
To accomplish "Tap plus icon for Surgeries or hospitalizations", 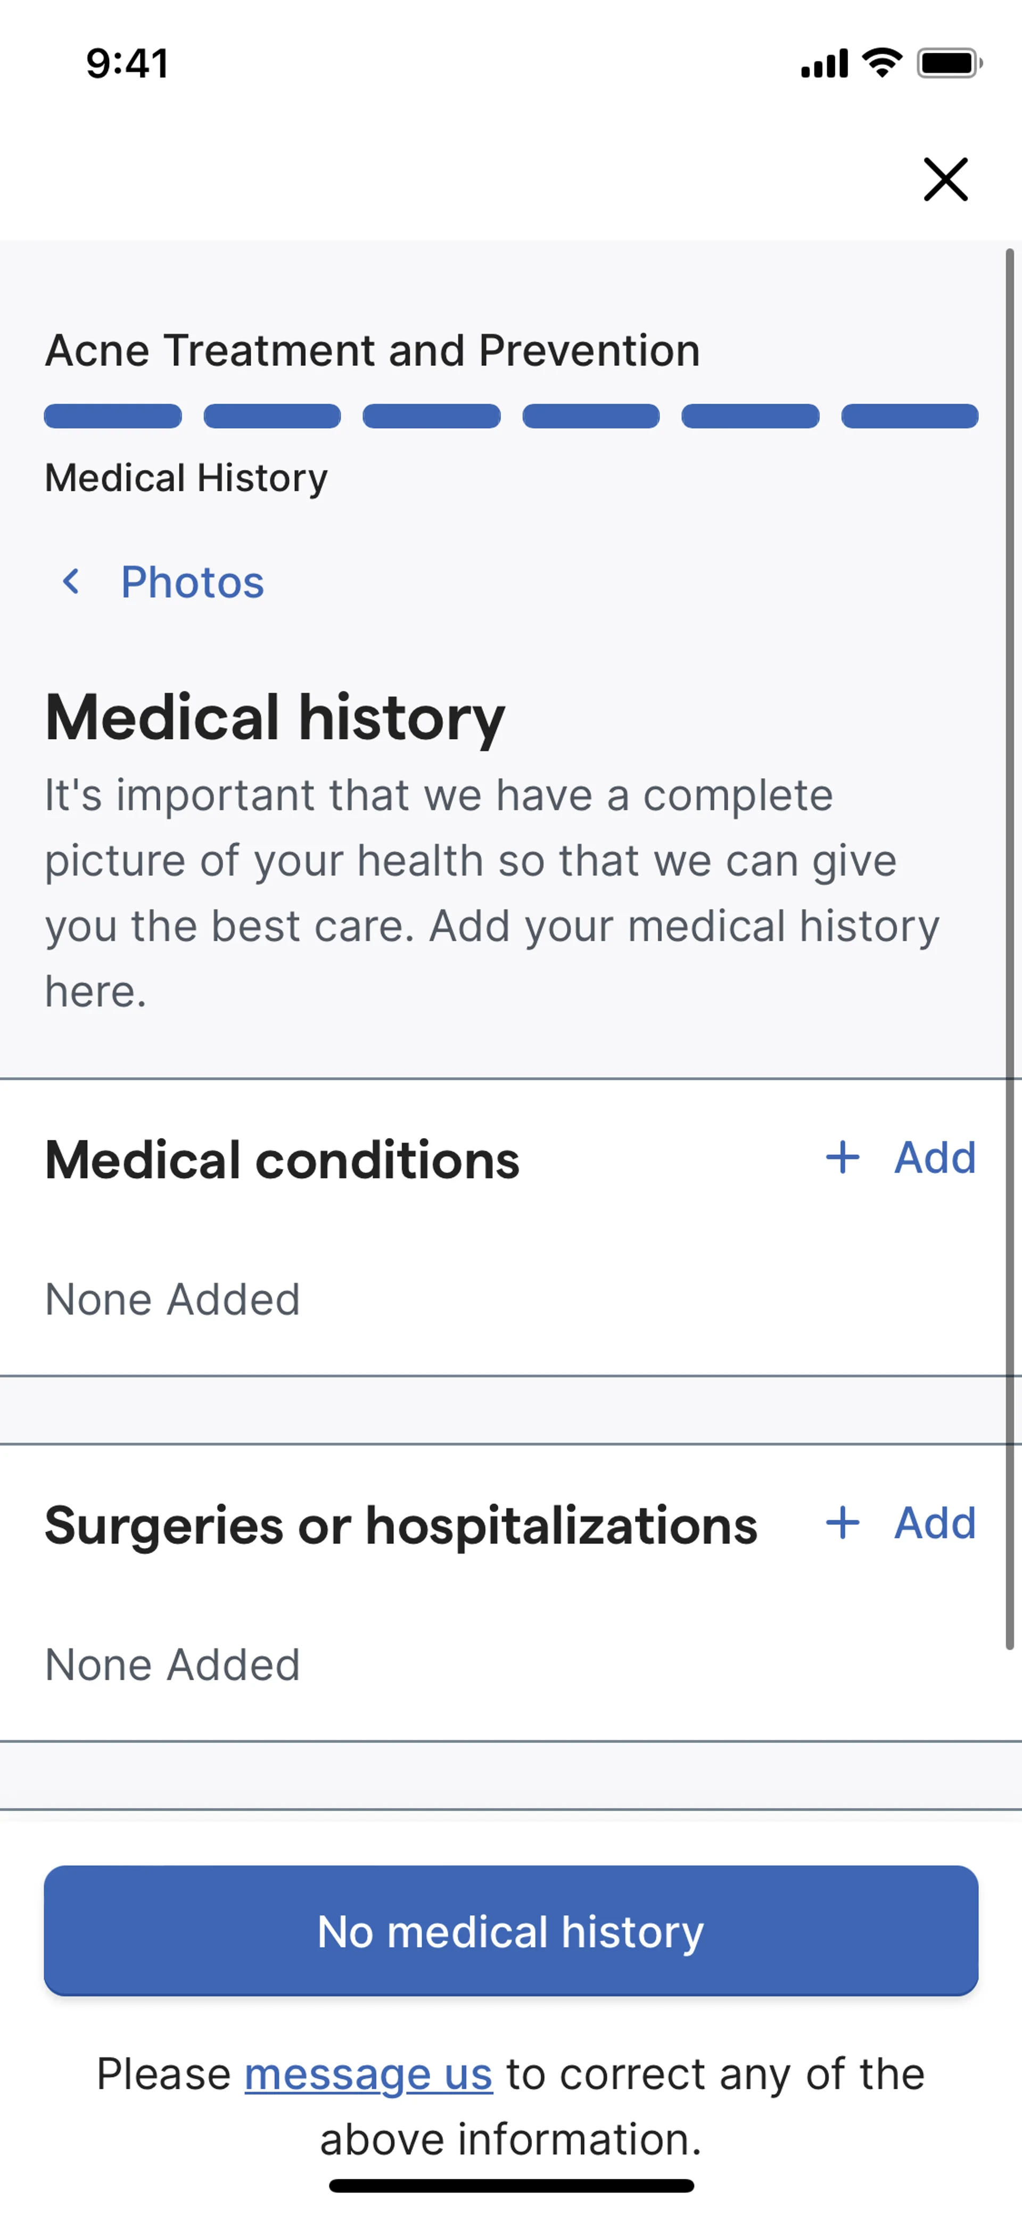I will coord(843,1522).
